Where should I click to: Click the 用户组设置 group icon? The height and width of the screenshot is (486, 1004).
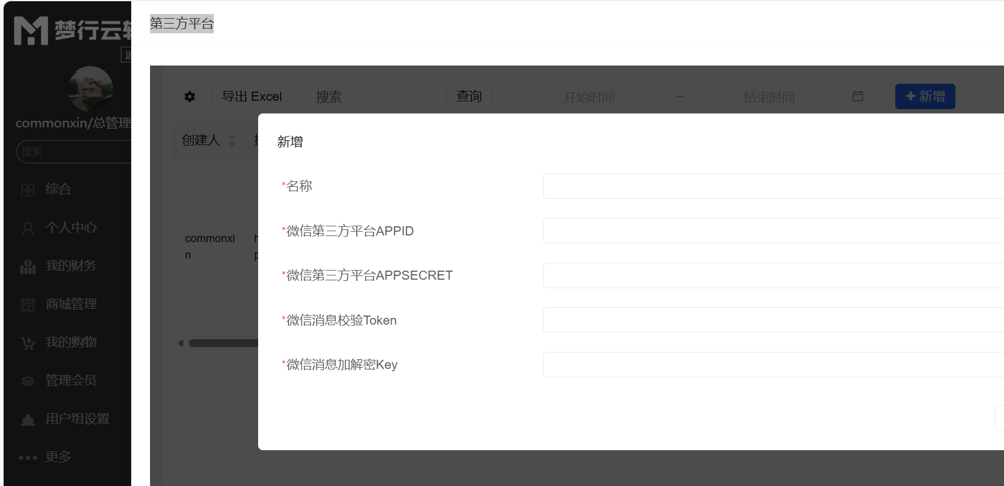(28, 419)
